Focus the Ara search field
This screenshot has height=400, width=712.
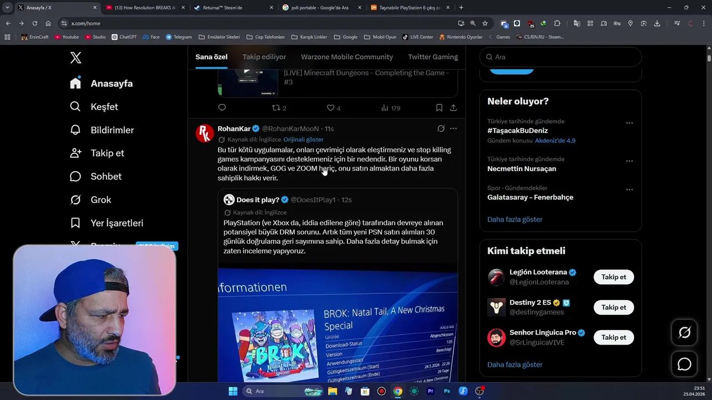(x=561, y=57)
